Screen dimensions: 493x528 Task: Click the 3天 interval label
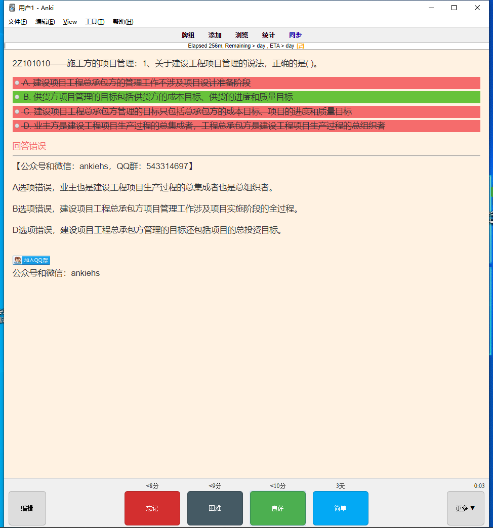pyautogui.click(x=341, y=486)
